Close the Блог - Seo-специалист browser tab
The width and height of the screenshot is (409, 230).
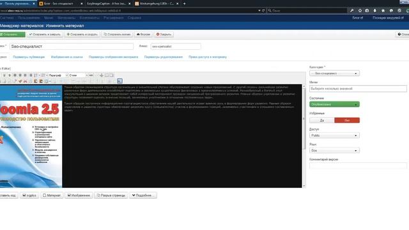pyautogui.click(x=82, y=4)
